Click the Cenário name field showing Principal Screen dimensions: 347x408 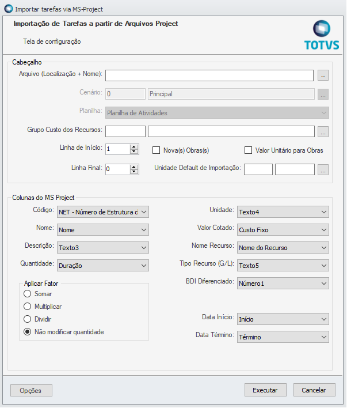[231, 94]
